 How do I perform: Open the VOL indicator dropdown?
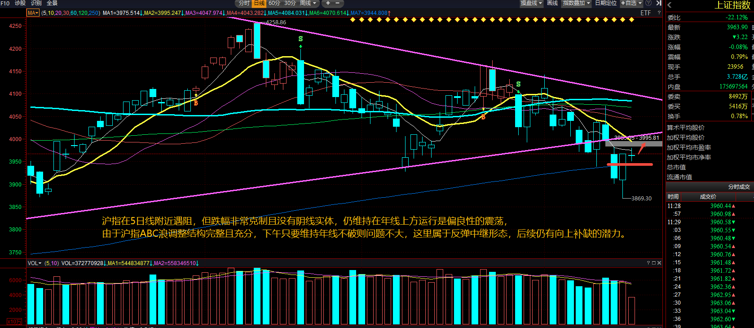(x=35, y=263)
